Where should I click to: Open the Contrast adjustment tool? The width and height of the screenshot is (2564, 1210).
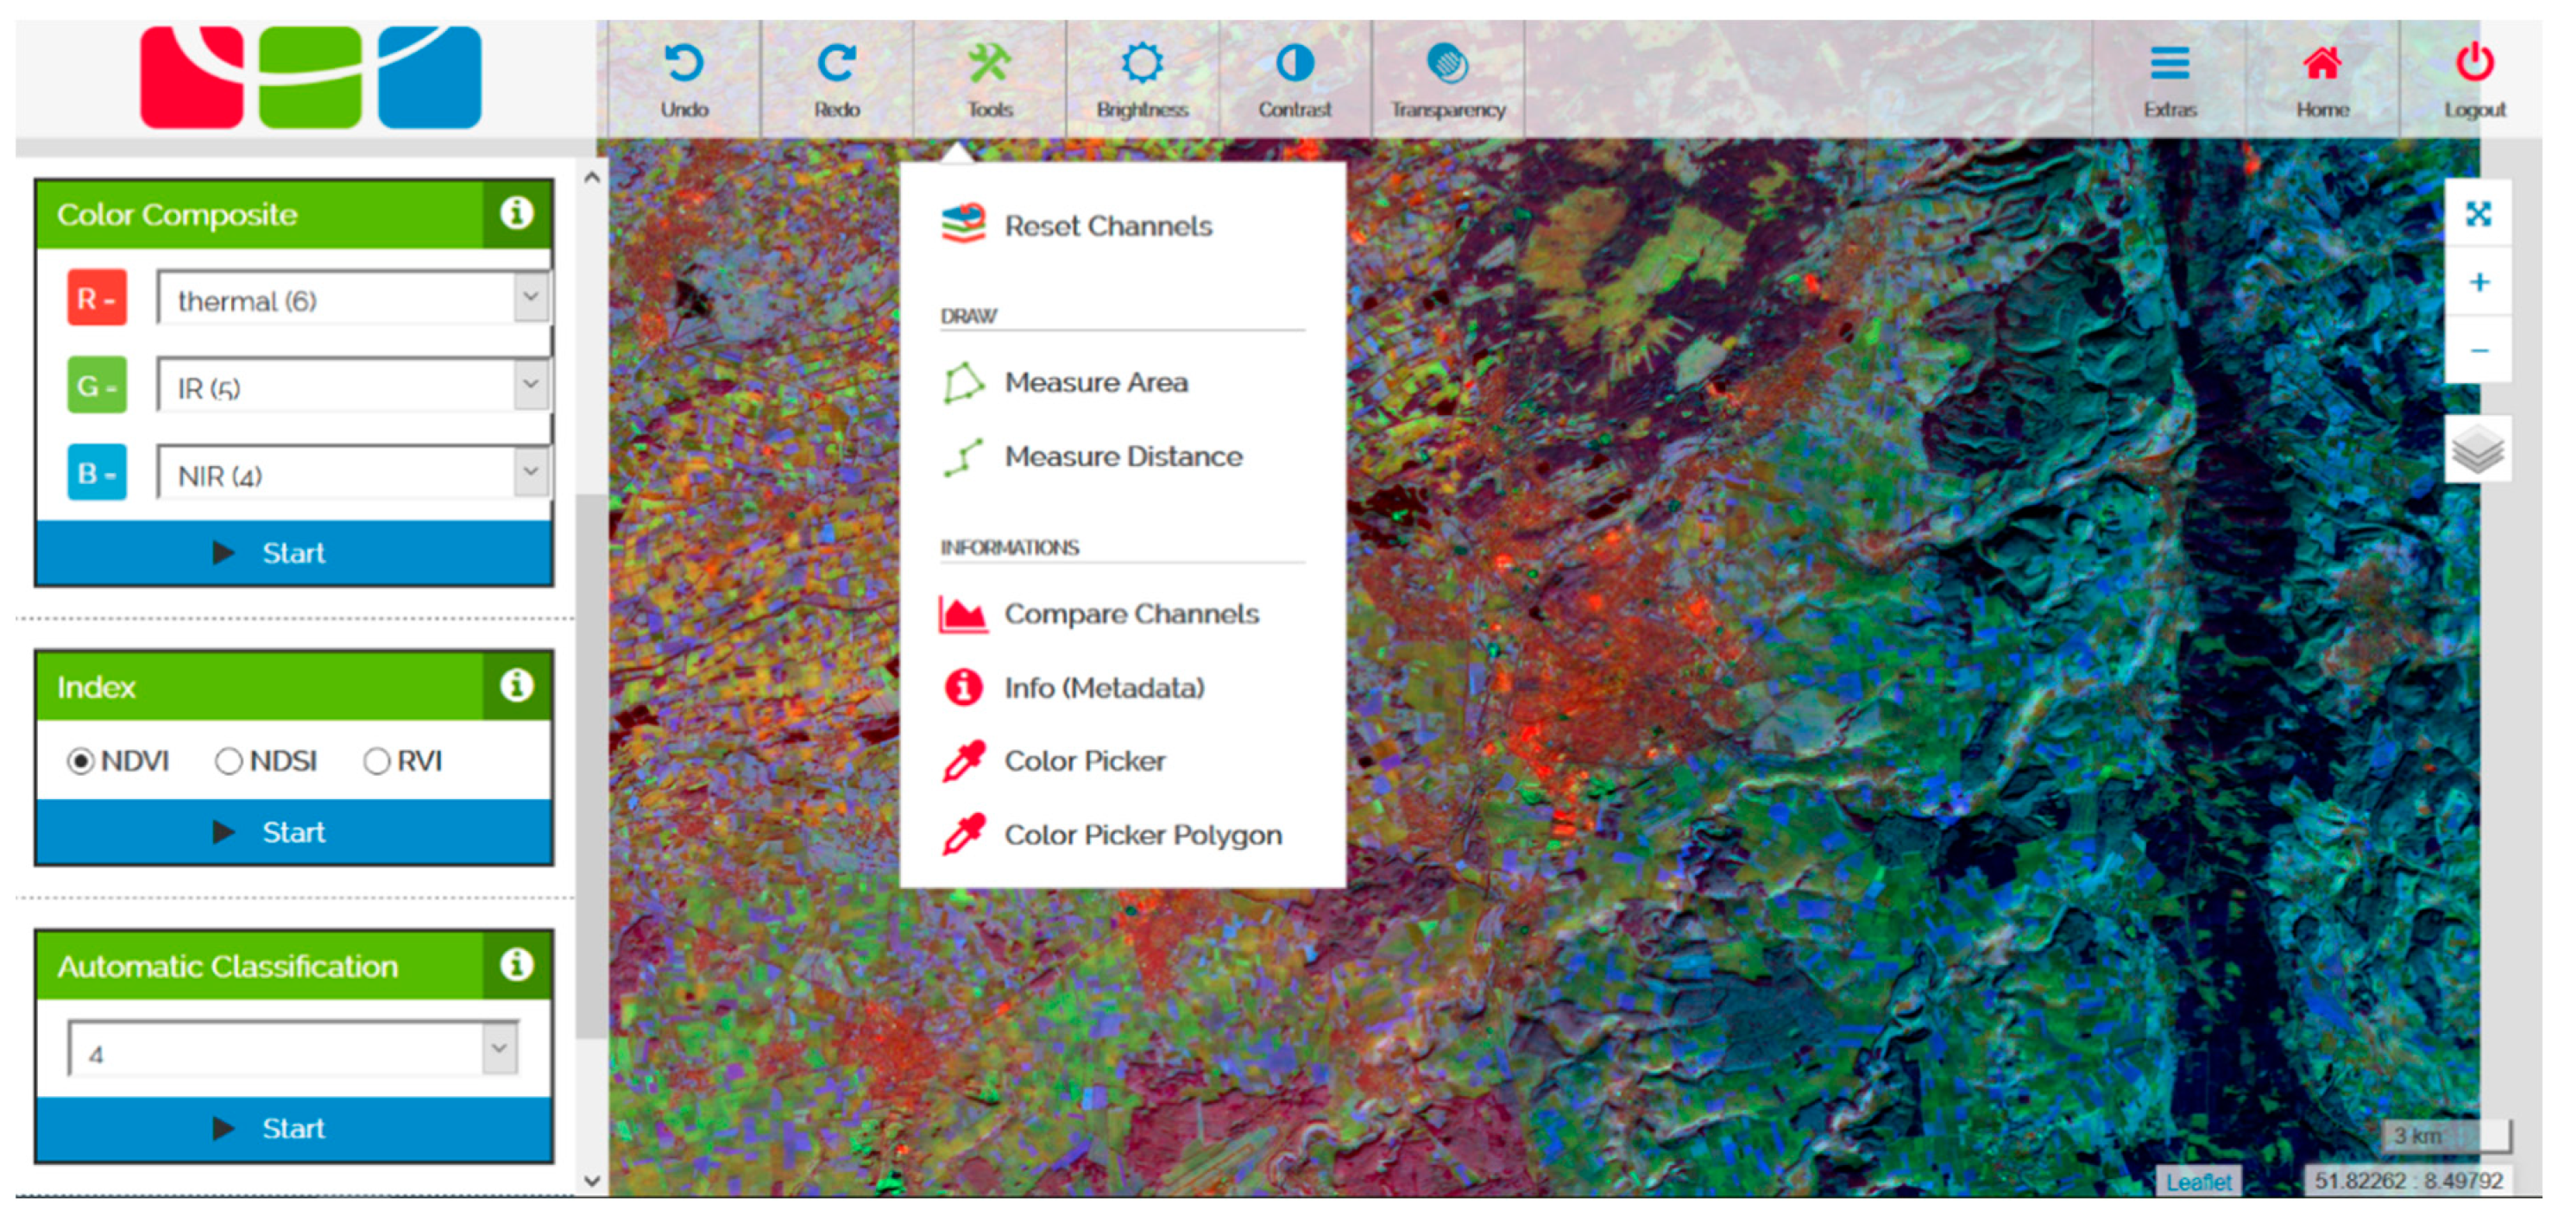pos(1294,65)
